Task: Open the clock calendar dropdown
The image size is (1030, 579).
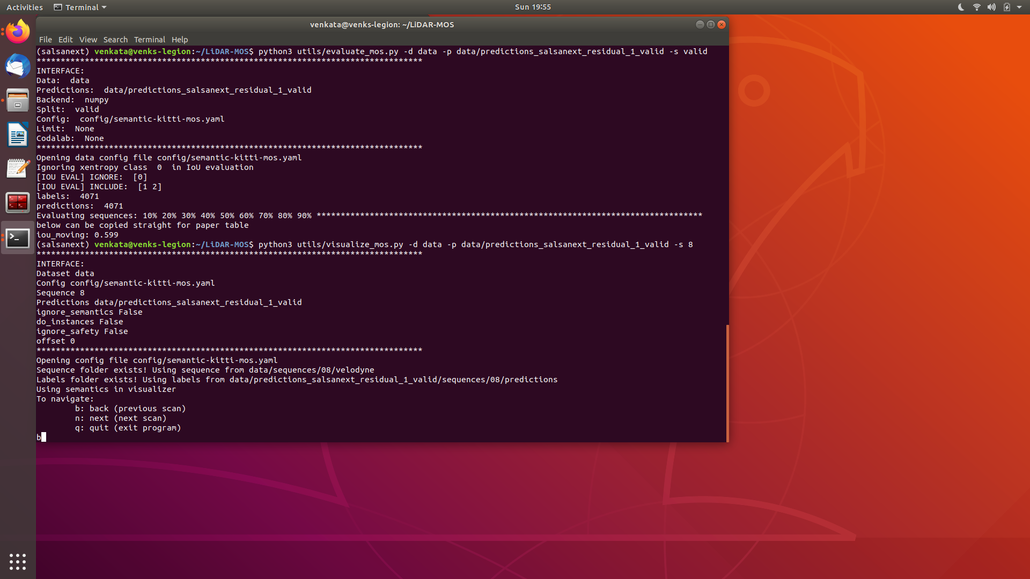Action: (x=532, y=7)
